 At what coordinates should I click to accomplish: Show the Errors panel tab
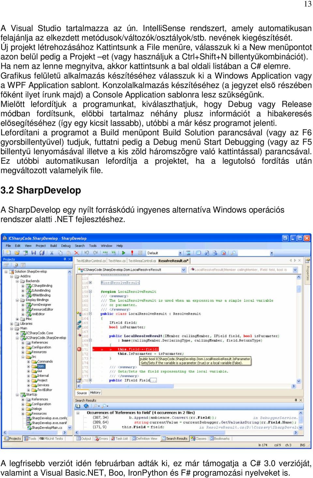coord(101,439)
